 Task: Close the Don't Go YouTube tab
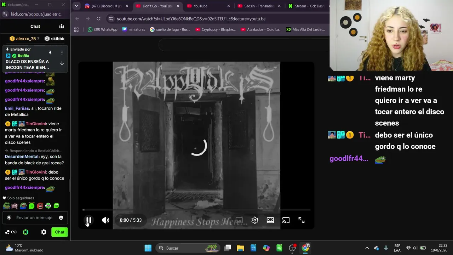click(x=178, y=6)
